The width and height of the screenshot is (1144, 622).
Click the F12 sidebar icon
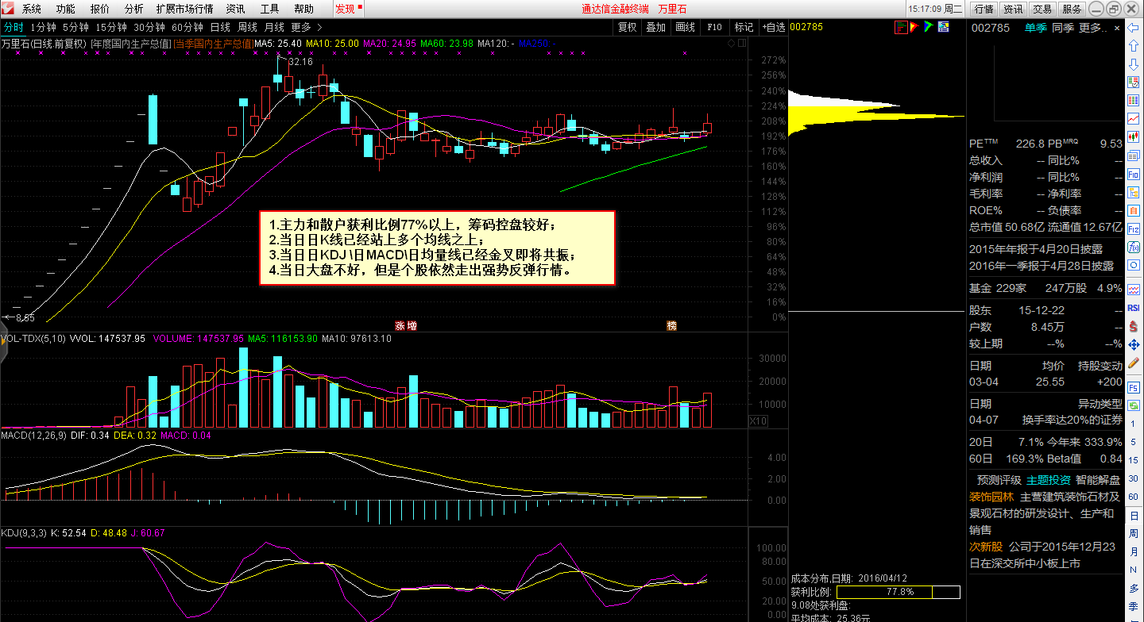[x=1134, y=229]
